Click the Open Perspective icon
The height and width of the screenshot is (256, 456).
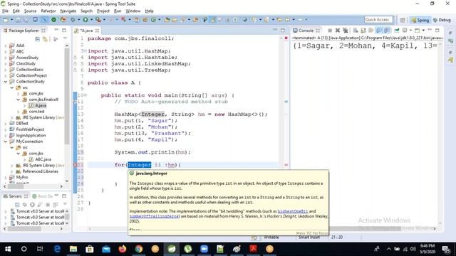coord(403,20)
